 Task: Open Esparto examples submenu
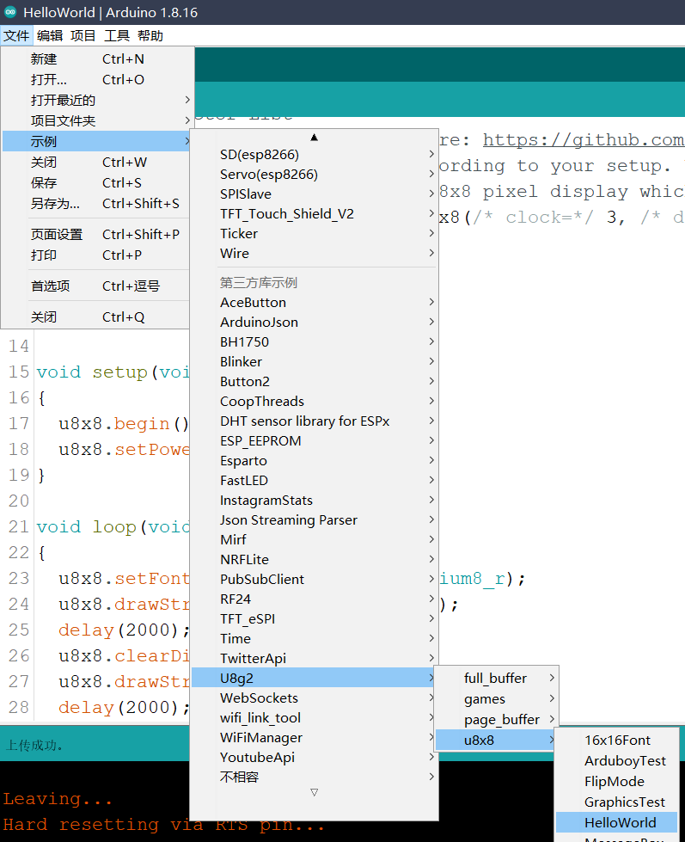pyautogui.click(x=315, y=461)
